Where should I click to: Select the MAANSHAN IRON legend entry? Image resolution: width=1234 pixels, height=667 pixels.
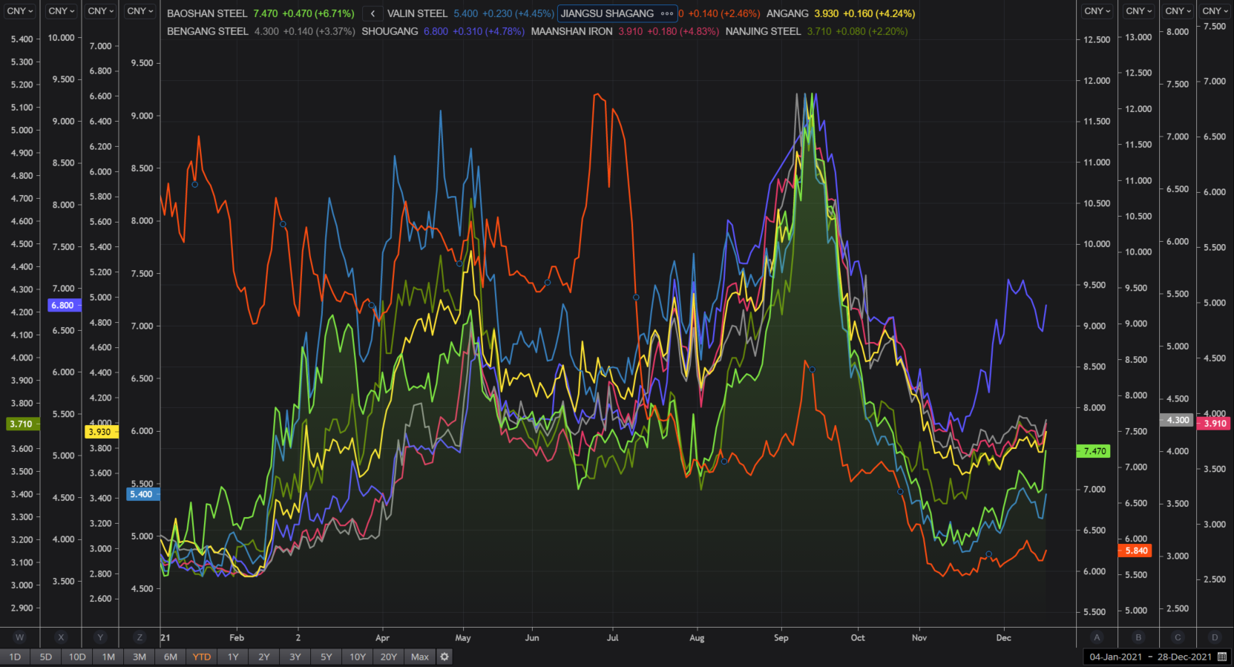[572, 31]
